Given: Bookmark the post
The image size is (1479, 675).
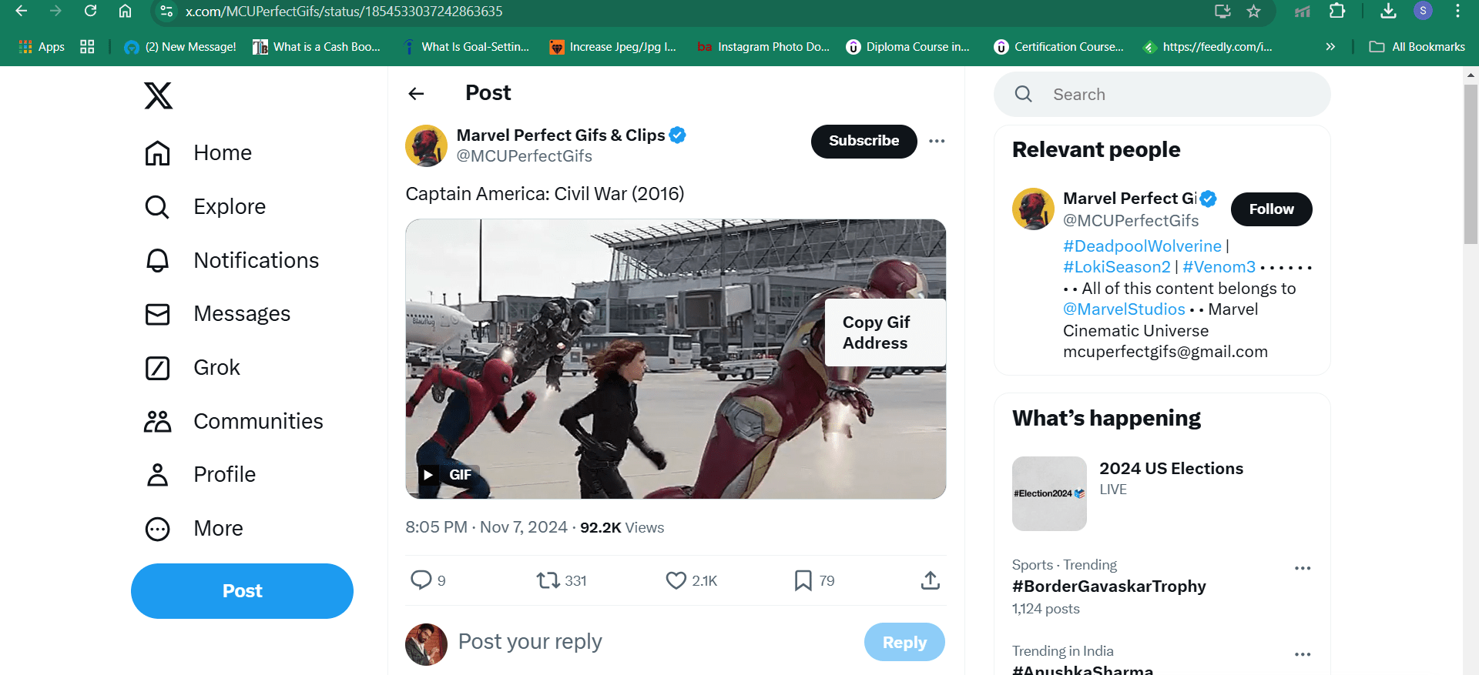Looking at the screenshot, I should [x=803, y=580].
